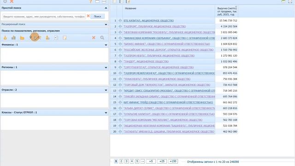The width and height of the screenshot is (295, 166).
Task: Click the list selection icon in filter toolbar
Action: pyautogui.click(x=56, y=38)
